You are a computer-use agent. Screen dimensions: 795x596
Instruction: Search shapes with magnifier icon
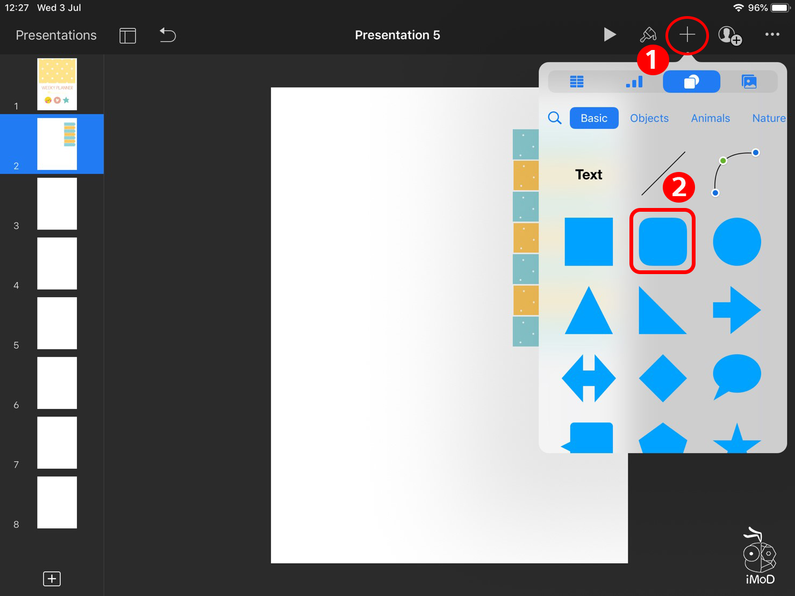(x=555, y=118)
